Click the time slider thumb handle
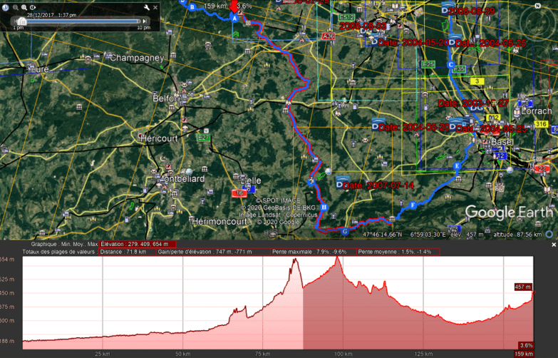Screen dimensions: 558x358 pyautogui.click(x=21, y=21)
